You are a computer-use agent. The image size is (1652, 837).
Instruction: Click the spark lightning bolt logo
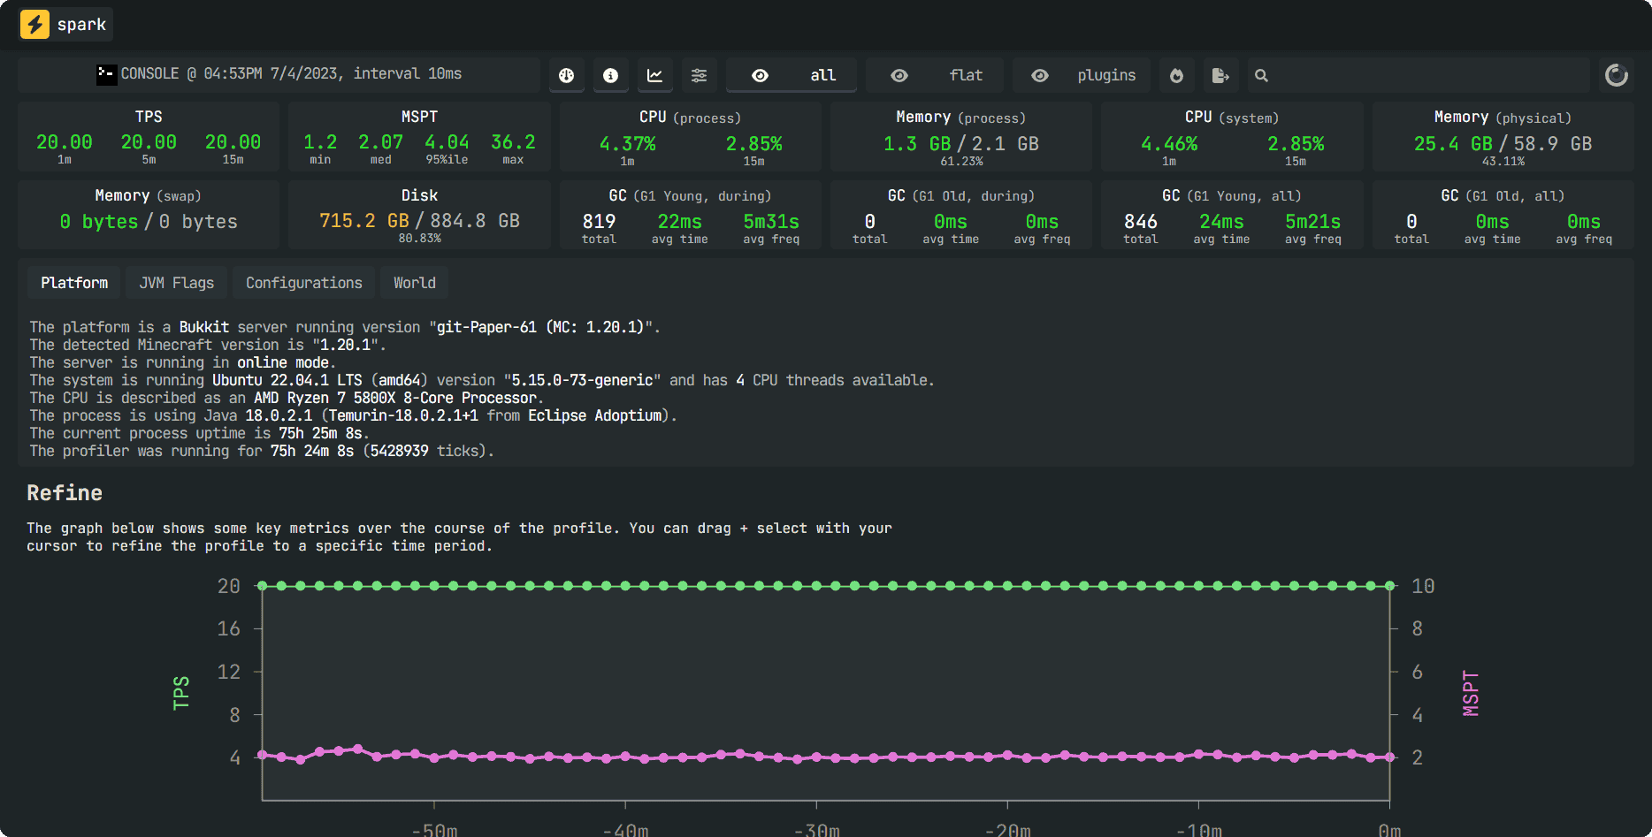[34, 24]
